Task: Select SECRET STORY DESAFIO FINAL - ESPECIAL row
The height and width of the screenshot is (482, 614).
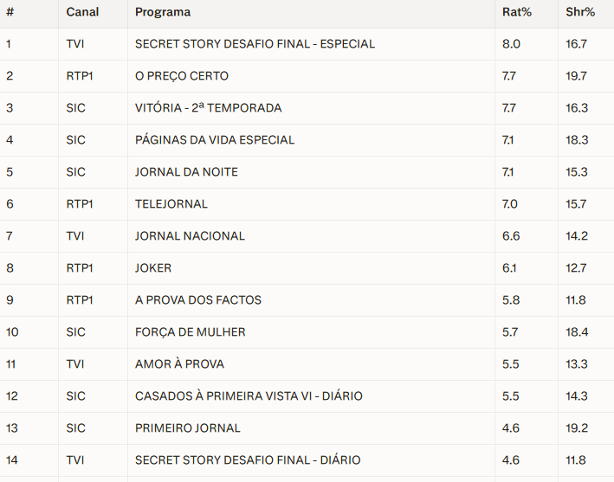Action: 307,44
